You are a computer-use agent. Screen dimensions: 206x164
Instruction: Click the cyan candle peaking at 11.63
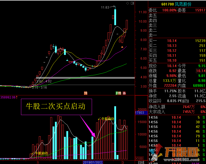click(x=115, y=17)
